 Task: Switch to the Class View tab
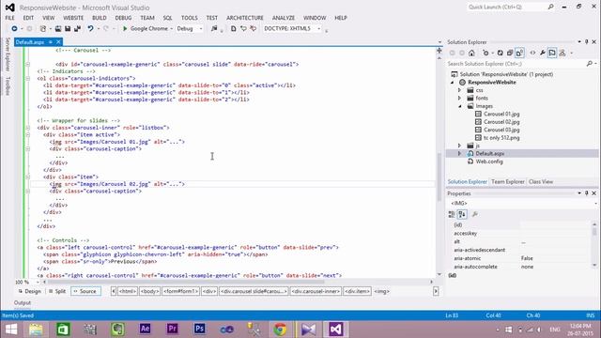pyautogui.click(x=541, y=181)
